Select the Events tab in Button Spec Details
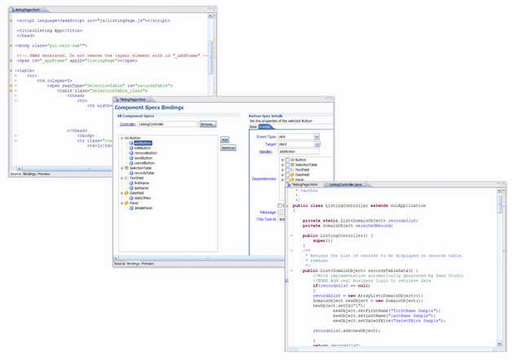This screenshot has height=360, width=522. (265, 126)
